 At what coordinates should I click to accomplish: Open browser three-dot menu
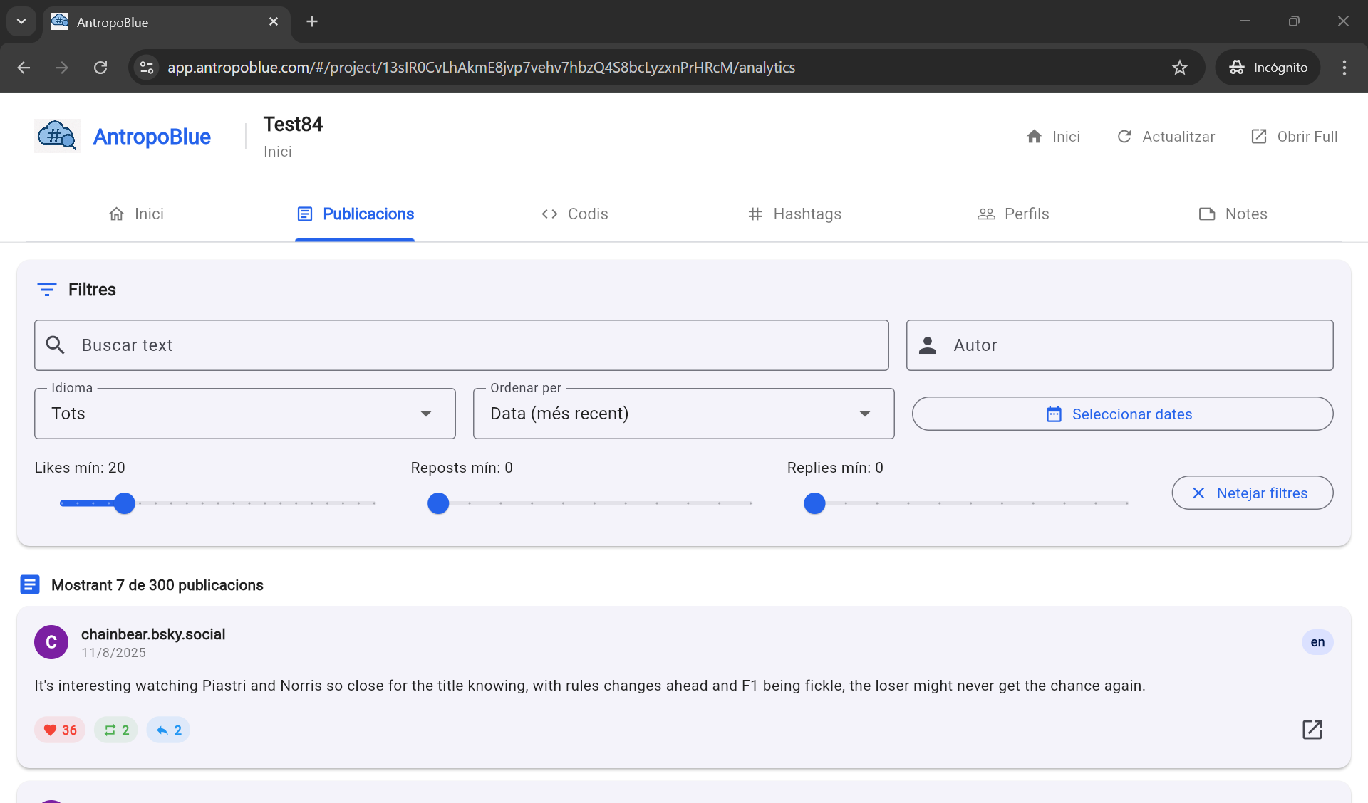pyautogui.click(x=1344, y=68)
